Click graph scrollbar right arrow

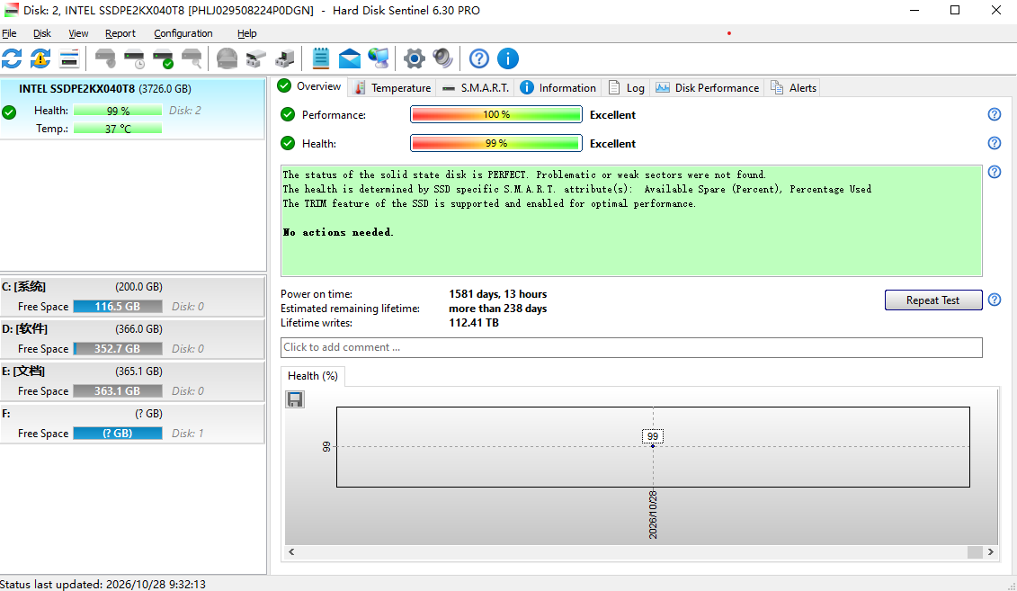990,551
